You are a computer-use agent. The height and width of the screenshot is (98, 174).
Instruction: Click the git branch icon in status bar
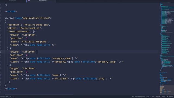coord(167,97)
